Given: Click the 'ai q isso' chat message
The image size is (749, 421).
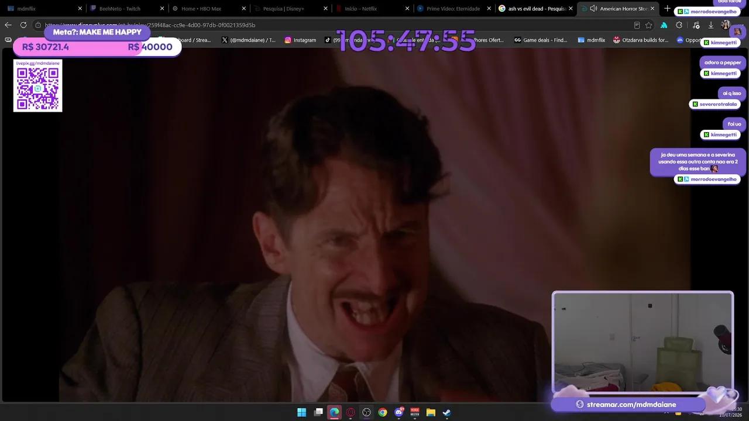Looking at the screenshot, I should coord(731,93).
